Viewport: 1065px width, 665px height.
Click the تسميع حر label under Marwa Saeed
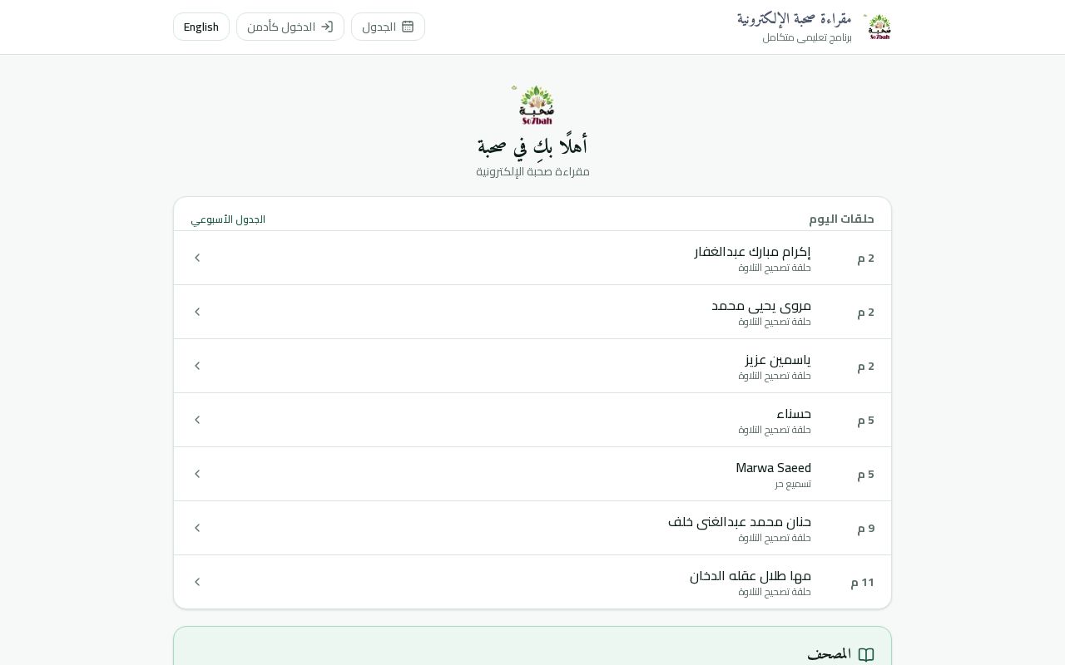point(793,484)
